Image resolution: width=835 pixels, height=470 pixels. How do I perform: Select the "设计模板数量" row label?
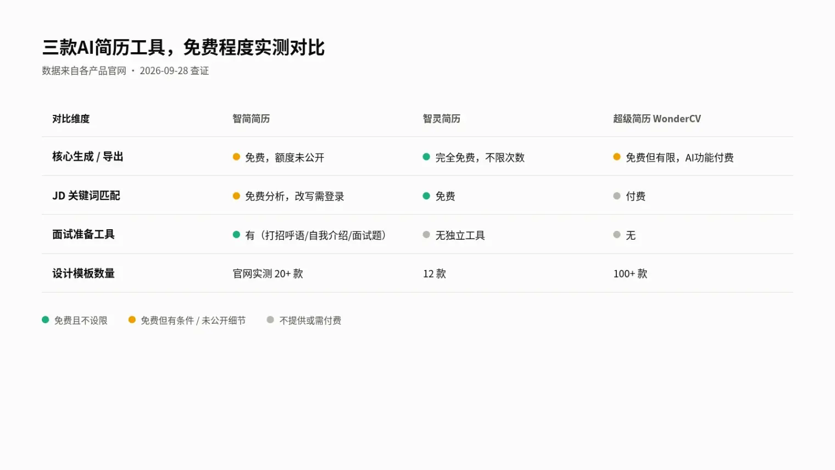click(x=83, y=273)
